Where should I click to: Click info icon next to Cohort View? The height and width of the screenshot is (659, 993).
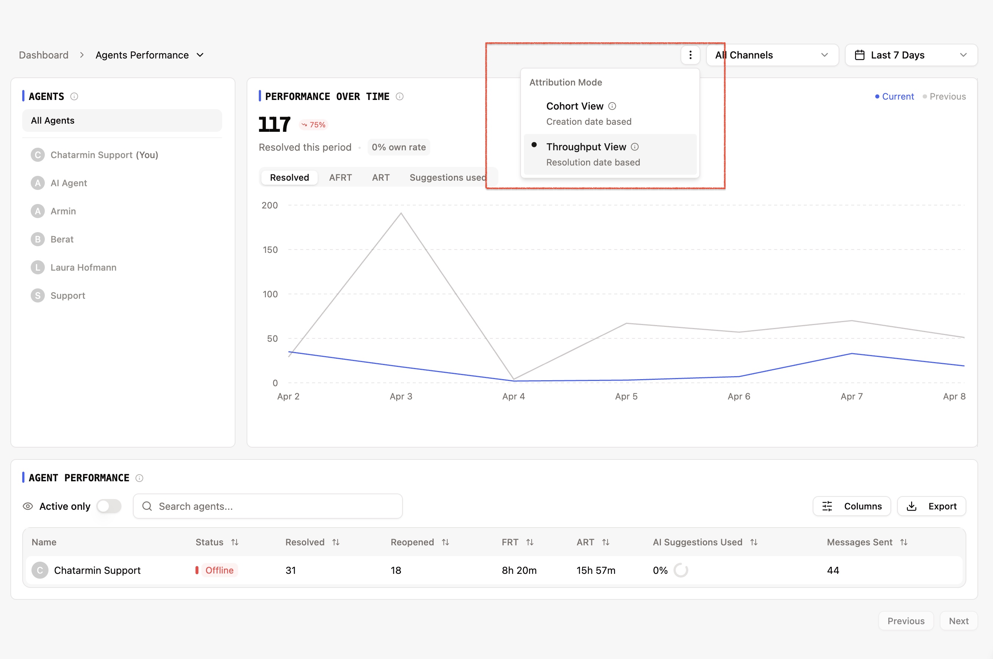coord(612,106)
